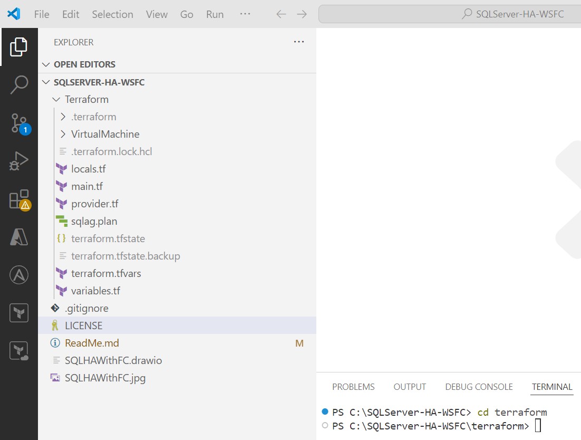Open the .terraform.lock.hcl file name
Viewport: 581px width, 440px height.
point(112,151)
